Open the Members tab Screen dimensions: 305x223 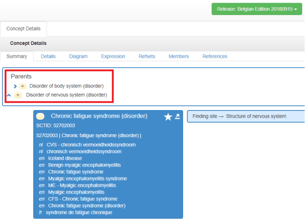pos(179,56)
